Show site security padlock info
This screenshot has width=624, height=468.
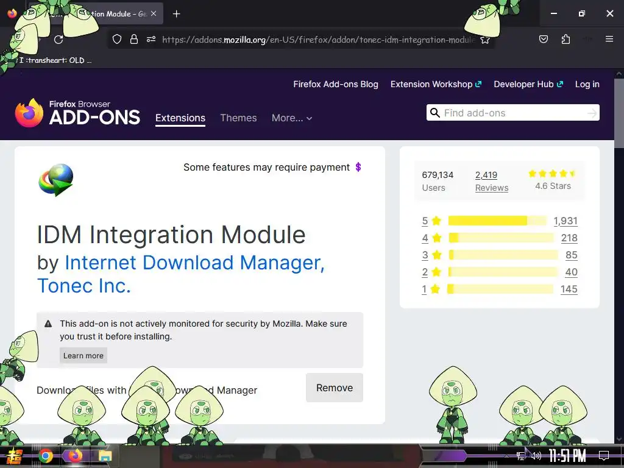[x=134, y=40]
